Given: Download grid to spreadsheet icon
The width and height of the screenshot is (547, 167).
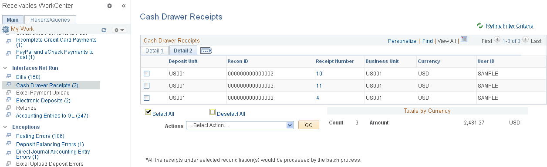Looking at the screenshot, I should (464, 40).
